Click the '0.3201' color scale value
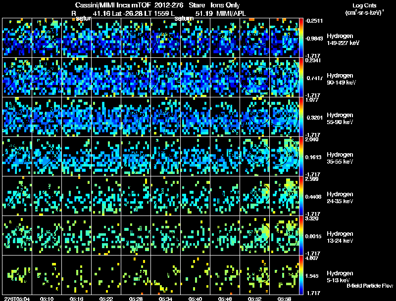The width and height of the screenshot is (396, 301). tap(314, 118)
